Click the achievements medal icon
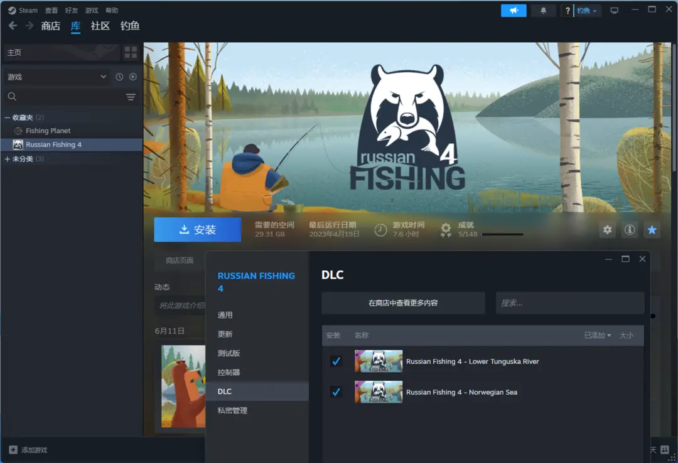The height and width of the screenshot is (463, 678). [446, 230]
